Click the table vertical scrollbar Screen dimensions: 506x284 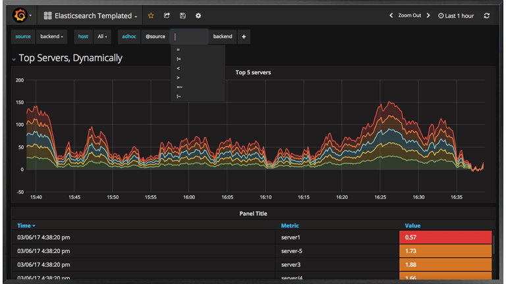(x=493, y=245)
